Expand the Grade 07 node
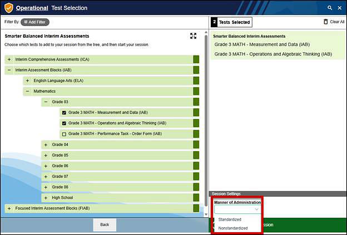Viewport: 347px width, 235px height. pyautogui.click(x=46, y=177)
